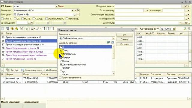192x108 pixels.
Task: Click the lower toolbar column settings icon
Action: [x=3, y=70]
